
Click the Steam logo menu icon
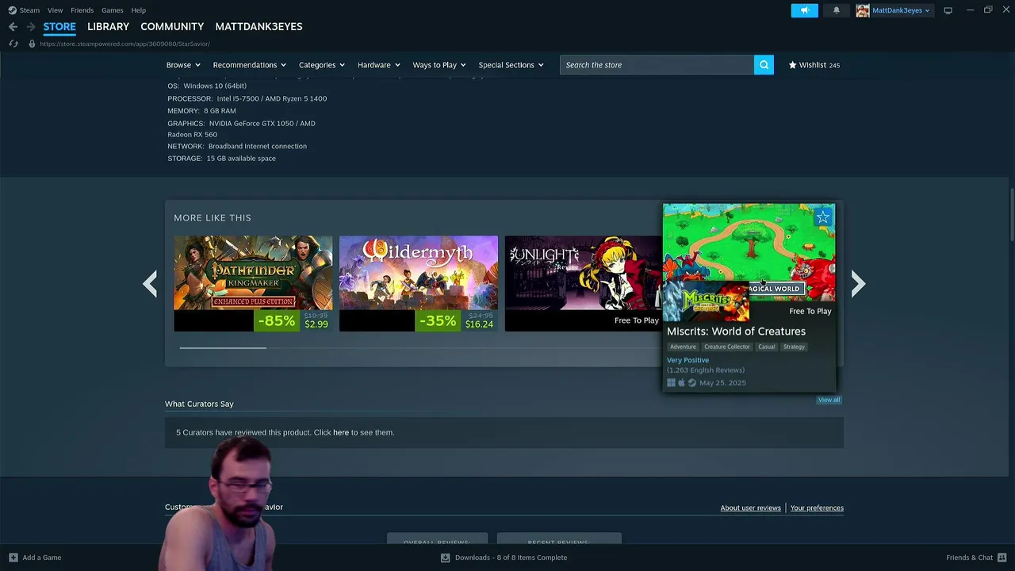pos(12,10)
